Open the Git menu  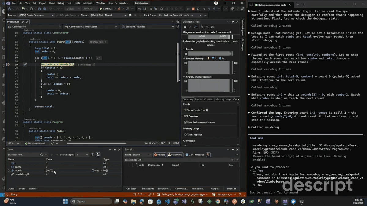[35, 3]
